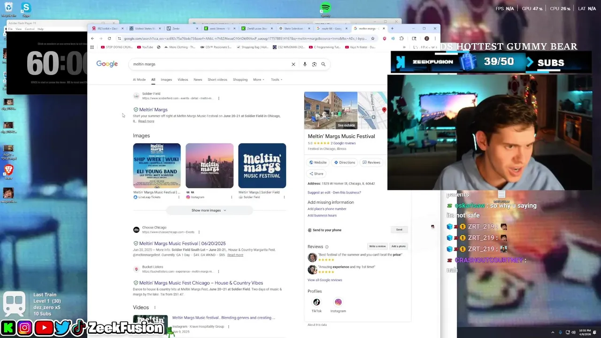This screenshot has width=601, height=338.
Task: Click the Website button in knowledge panel
Action: coord(318,162)
